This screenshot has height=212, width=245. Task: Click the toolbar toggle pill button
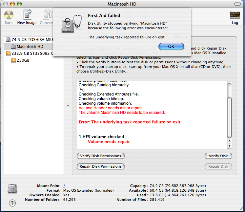pyautogui.click(x=237, y=4)
